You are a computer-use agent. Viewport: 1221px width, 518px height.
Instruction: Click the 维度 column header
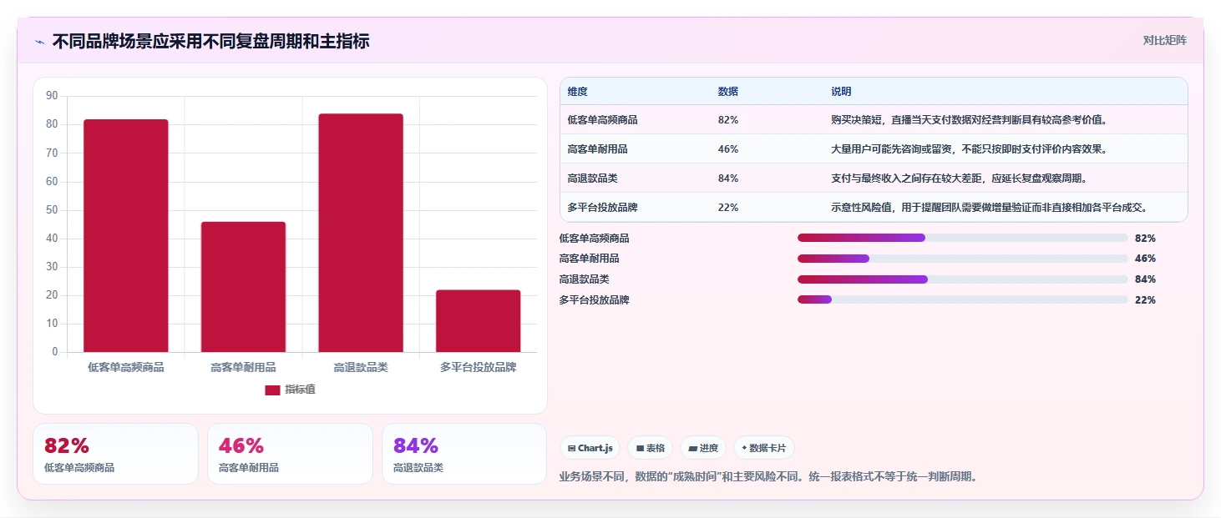click(577, 91)
